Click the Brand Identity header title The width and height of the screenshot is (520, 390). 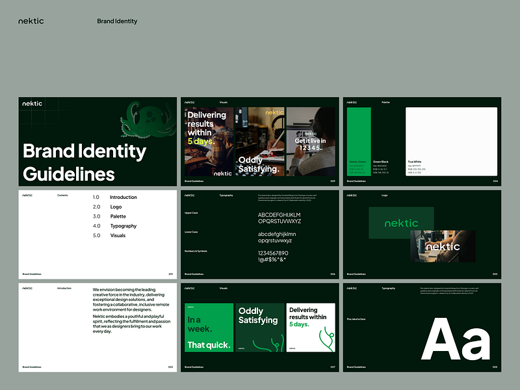pyautogui.click(x=117, y=21)
